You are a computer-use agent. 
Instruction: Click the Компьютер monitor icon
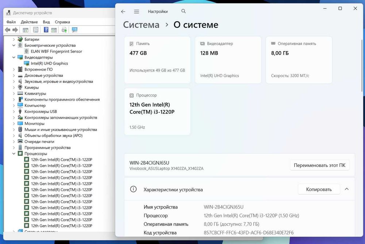(x=20, y=105)
